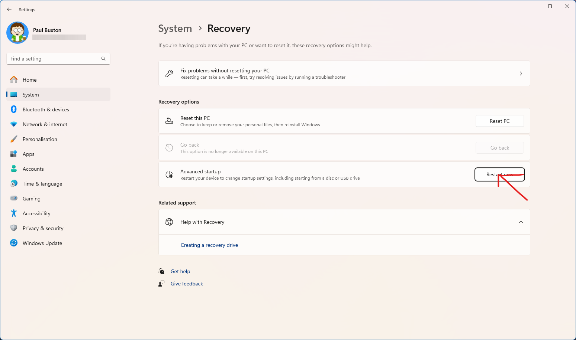Click the Accessibility figure icon
This screenshot has width=576, height=340.
(14, 213)
